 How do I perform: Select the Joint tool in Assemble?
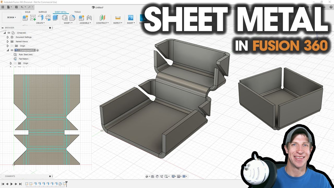click(89, 18)
